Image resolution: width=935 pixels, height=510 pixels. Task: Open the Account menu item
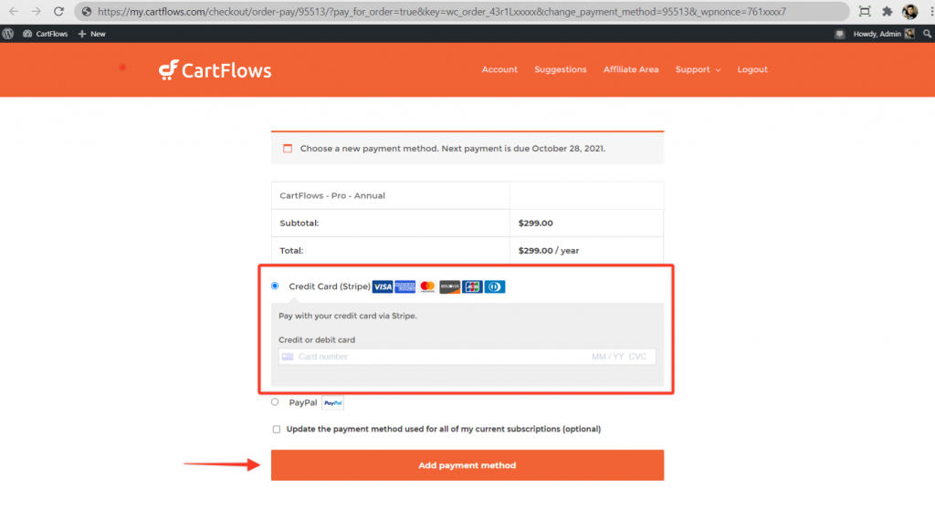click(499, 69)
